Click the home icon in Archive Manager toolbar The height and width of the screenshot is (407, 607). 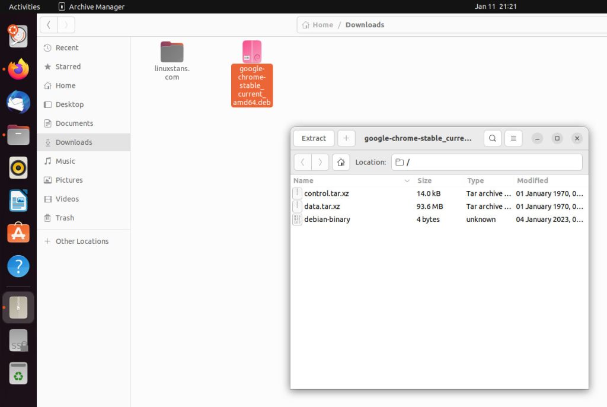[x=341, y=161]
